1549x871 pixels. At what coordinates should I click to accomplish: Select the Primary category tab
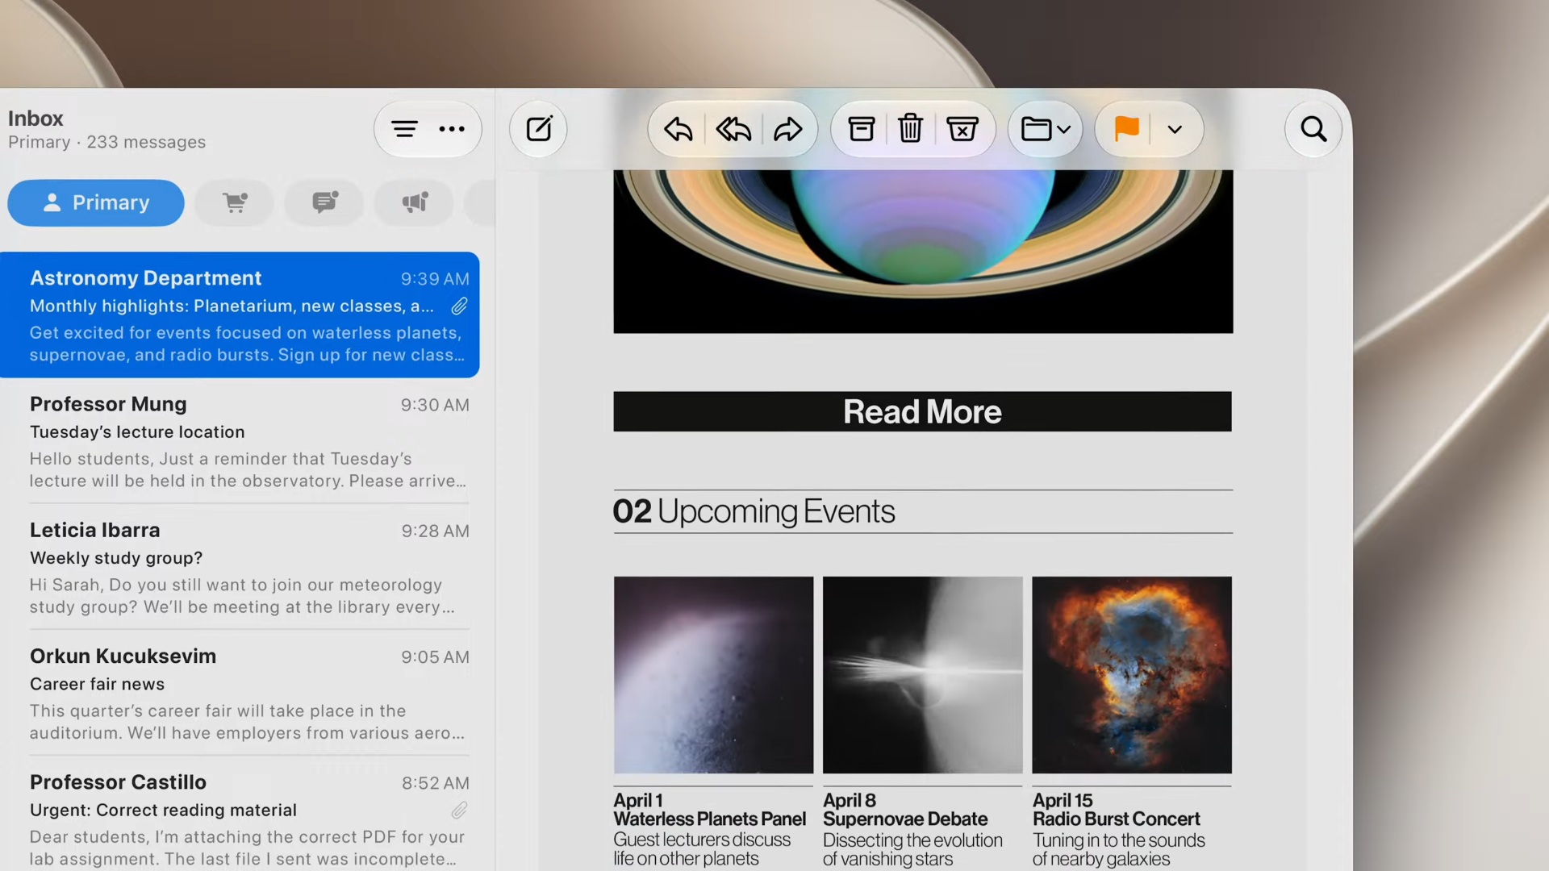(x=96, y=202)
